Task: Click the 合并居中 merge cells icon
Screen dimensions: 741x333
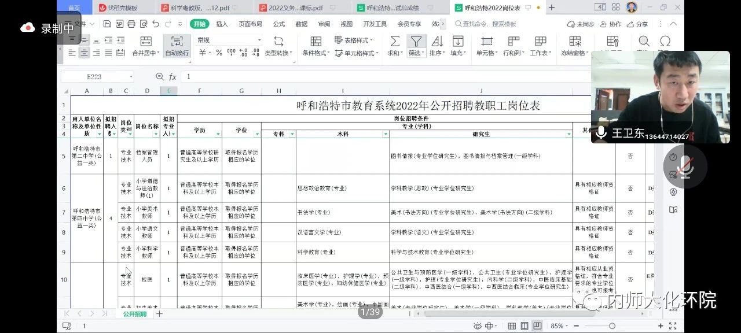Action: click(145, 42)
